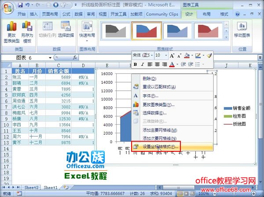The image size is (264, 197).
Task: Expand chart styles gallery more arrow
Action: click(x=227, y=37)
